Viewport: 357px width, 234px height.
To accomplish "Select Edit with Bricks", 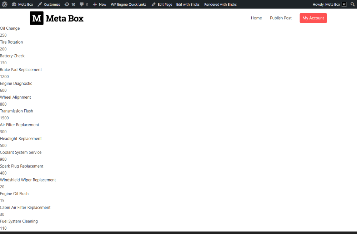I will 187,4.
